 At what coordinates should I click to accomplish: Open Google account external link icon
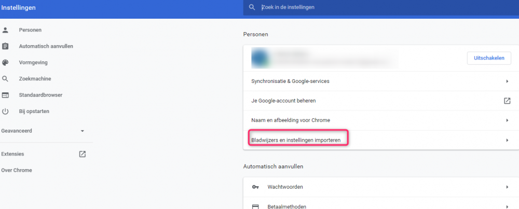(507, 101)
